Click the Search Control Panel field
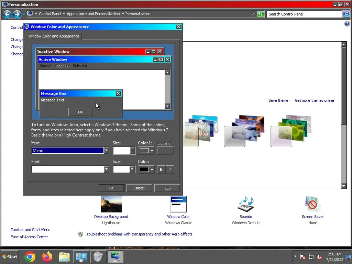Viewport: 352px width, 264px height. pos(304,14)
